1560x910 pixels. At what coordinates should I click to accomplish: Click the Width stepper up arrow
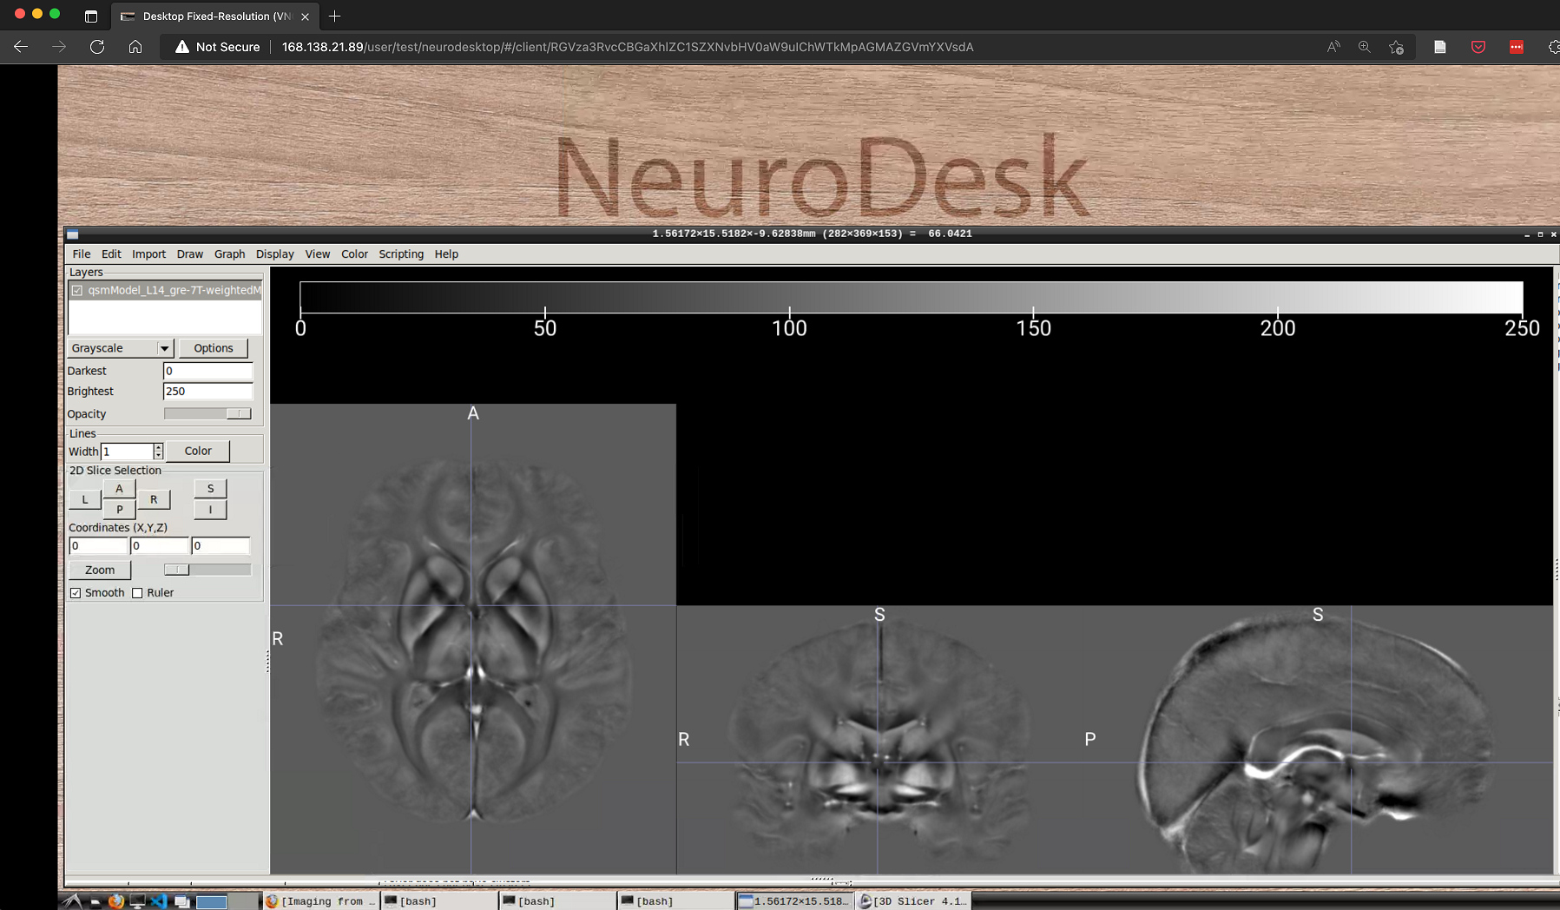click(158, 447)
